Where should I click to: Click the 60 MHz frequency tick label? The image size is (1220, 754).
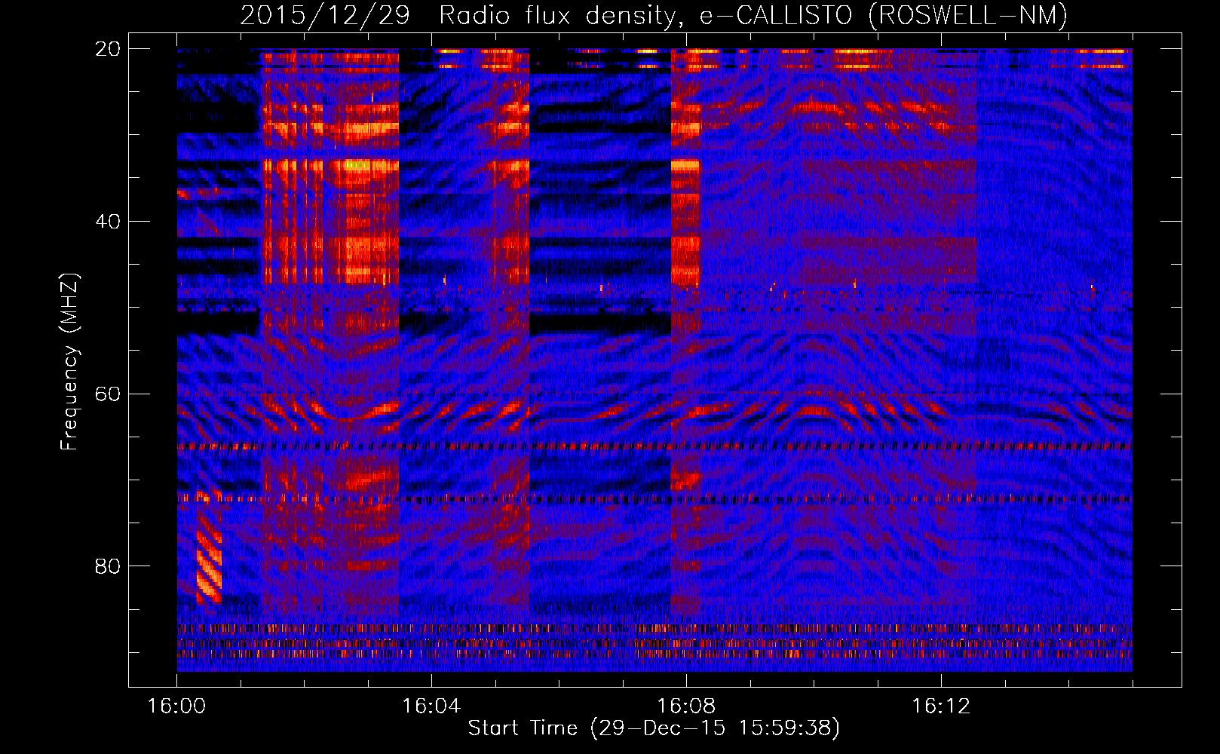pos(108,394)
